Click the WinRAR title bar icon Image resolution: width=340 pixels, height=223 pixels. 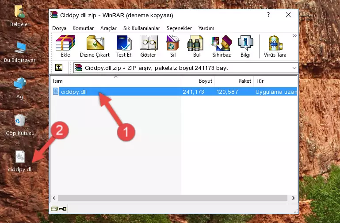pyautogui.click(x=54, y=15)
